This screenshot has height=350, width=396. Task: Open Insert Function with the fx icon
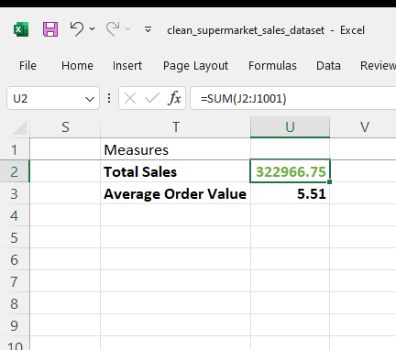(174, 98)
